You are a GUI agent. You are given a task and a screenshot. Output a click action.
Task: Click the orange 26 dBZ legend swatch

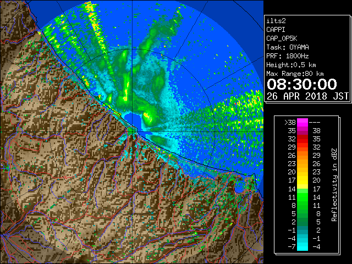point(302,156)
